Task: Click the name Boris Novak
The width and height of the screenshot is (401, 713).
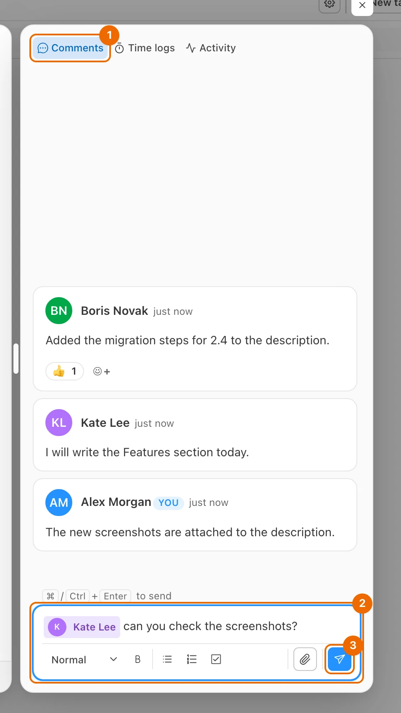Action: pyautogui.click(x=114, y=311)
